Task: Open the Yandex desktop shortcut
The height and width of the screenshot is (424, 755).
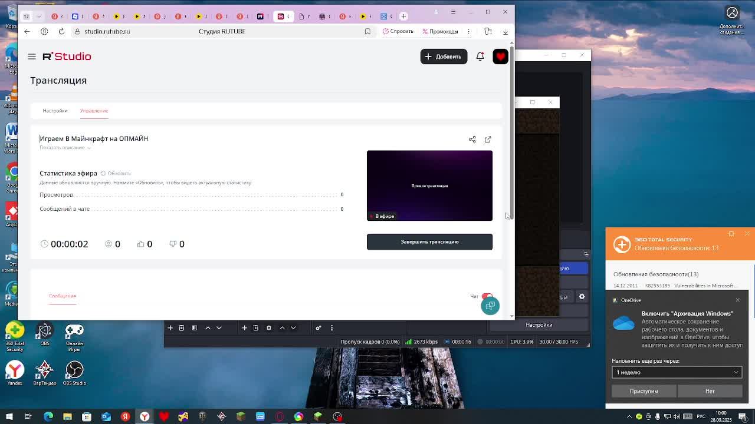Action: (x=15, y=373)
